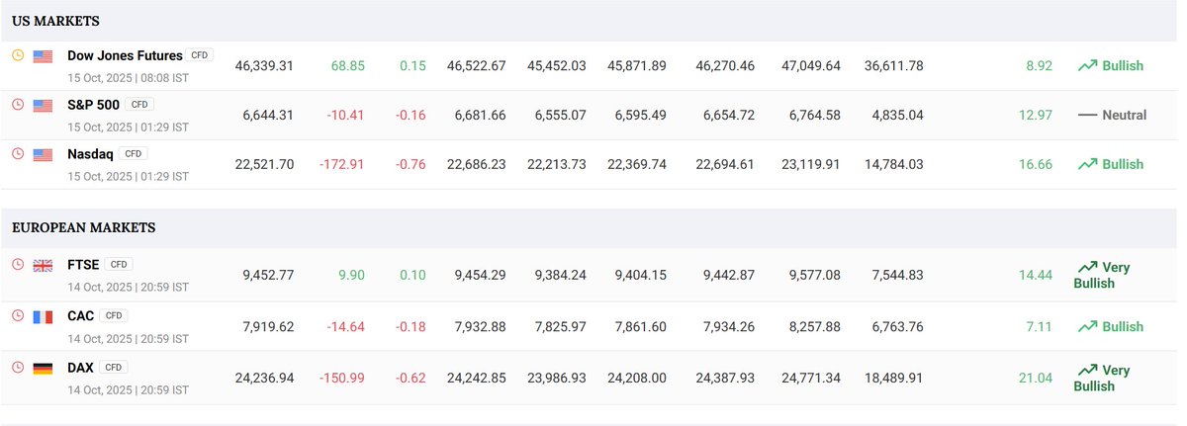
Task: Click the French flag in the CAC row
Action: (x=43, y=316)
